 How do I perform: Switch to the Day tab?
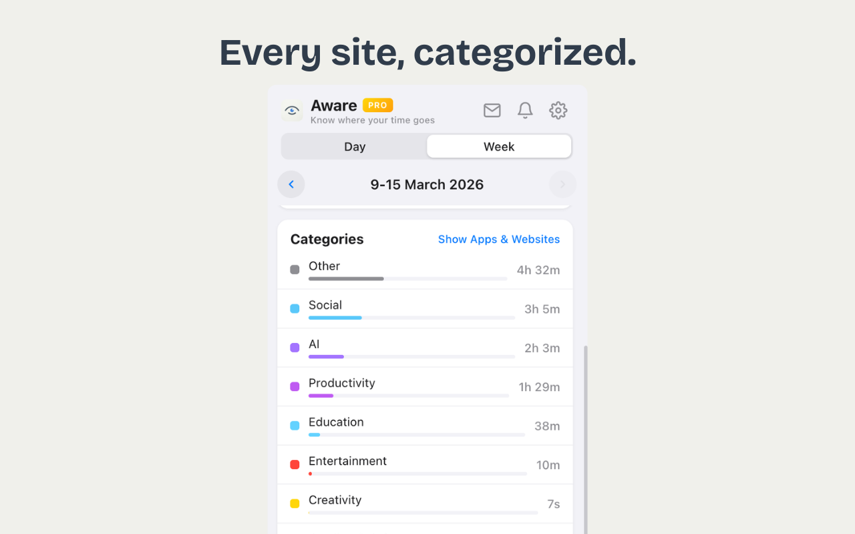355,147
